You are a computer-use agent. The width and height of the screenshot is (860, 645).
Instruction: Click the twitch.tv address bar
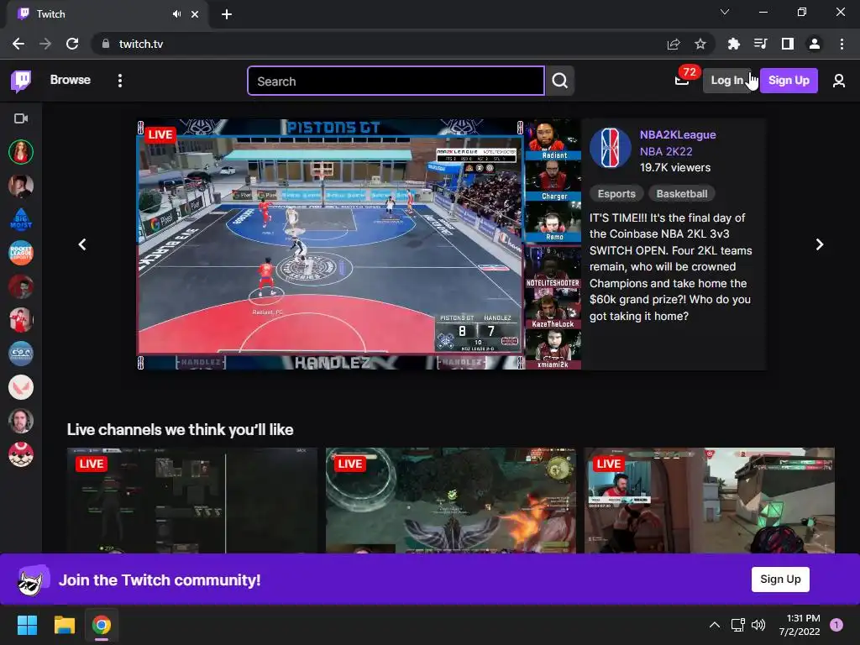click(384, 44)
